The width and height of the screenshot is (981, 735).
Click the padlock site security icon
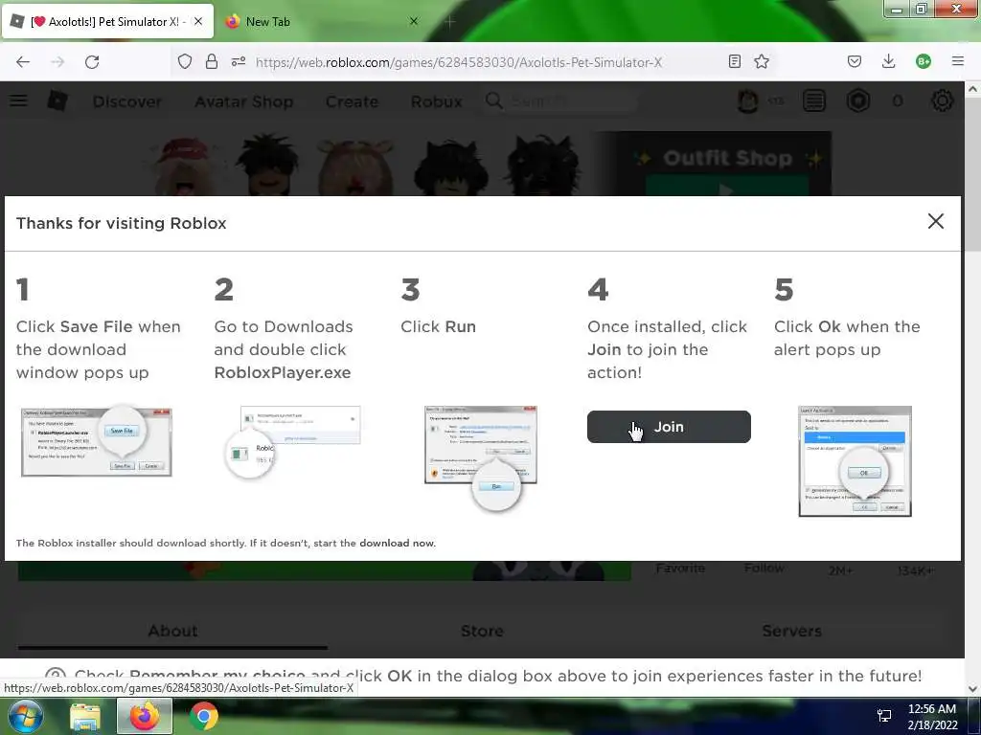pos(212,61)
